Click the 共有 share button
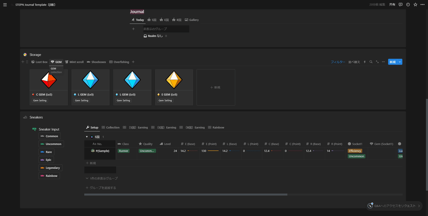Screen dimensions: 428x216 pyautogui.click(x=392, y=5)
